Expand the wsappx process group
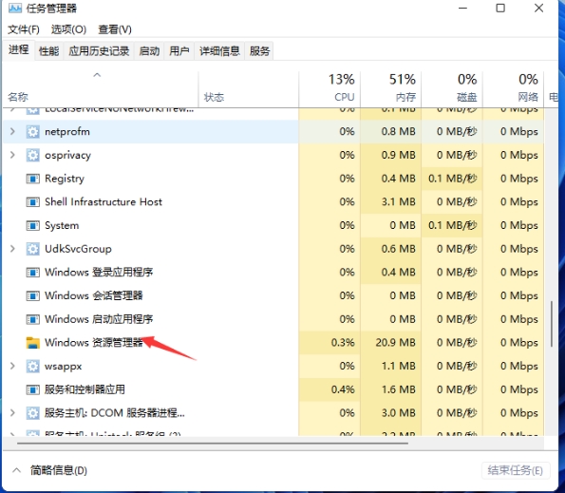Screen dimensions: 565x493 12,366
